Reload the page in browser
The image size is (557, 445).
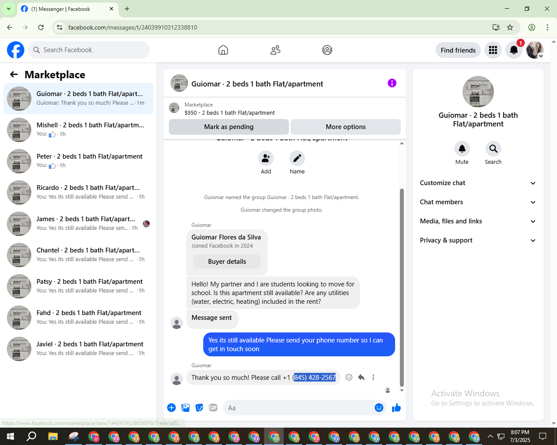[x=41, y=27]
